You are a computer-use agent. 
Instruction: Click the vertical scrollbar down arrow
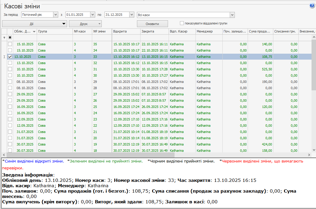pos(314,150)
